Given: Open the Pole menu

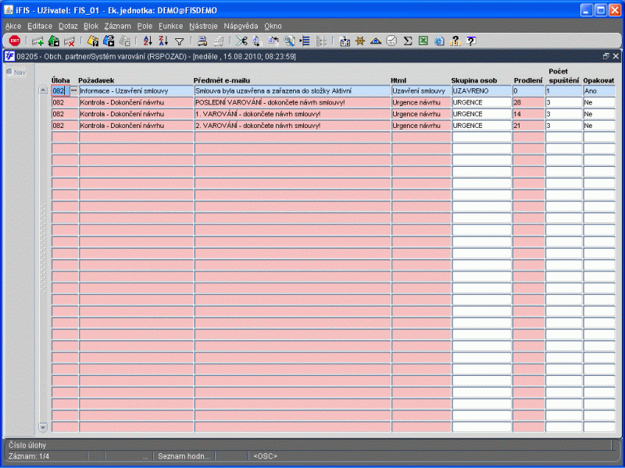Looking at the screenshot, I should (x=145, y=27).
